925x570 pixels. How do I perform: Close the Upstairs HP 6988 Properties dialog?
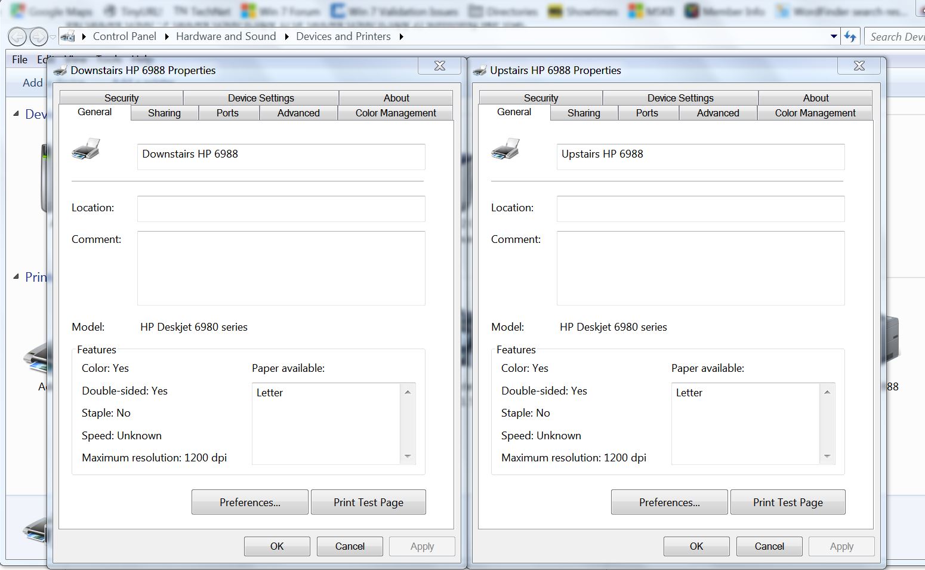pos(859,66)
